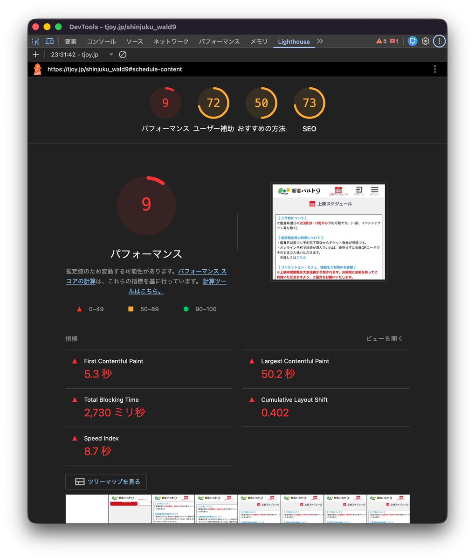This screenshot has height=560, width=475.
Task: Clear all reports with the circle-slash icon
Action: [x=123, y=55]
